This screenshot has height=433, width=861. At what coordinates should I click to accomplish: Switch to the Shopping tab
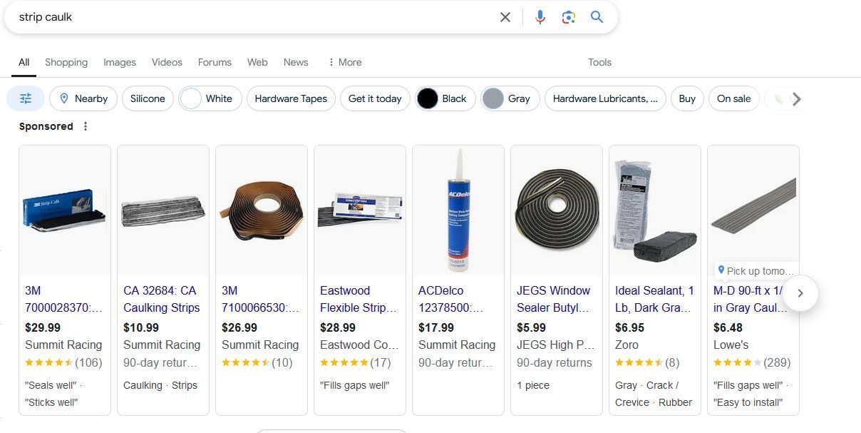pos(66,62)
